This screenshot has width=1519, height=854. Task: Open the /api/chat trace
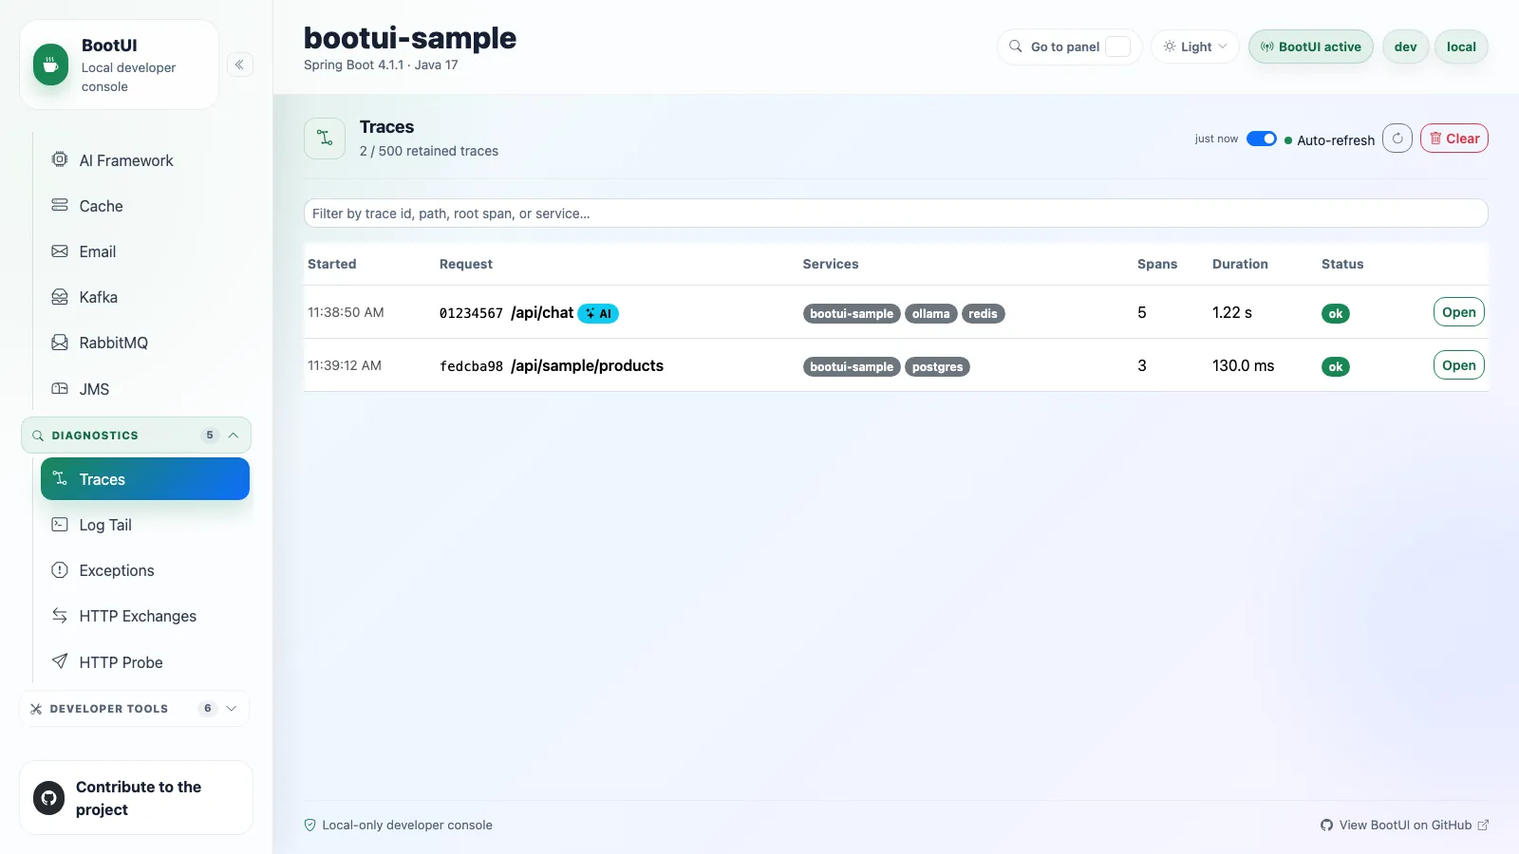pyautogui.click(x=1458, y=312)
